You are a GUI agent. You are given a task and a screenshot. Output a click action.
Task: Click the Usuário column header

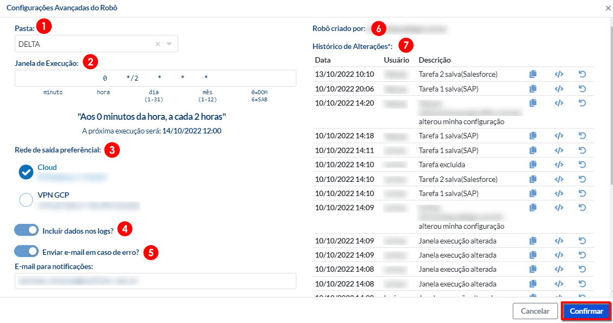pyautogui.click(x=397, y=60)
